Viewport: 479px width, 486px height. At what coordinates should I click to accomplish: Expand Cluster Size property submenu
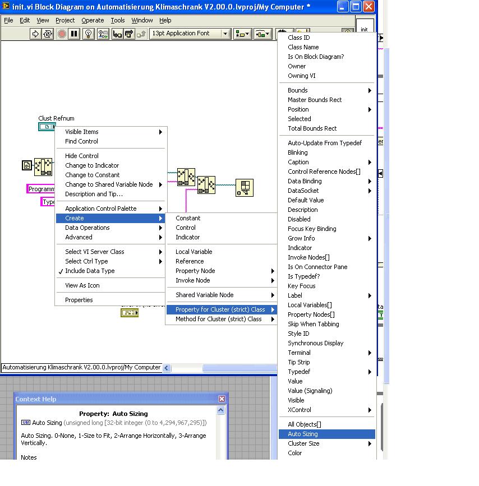tap(326, 443)
